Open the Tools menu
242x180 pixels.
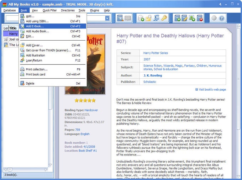pos(82,10)
